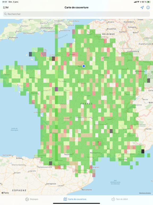Click the Bordeaux city label
Image resolution: width=153 pixels, height=205 pixels.
point(54,133)
